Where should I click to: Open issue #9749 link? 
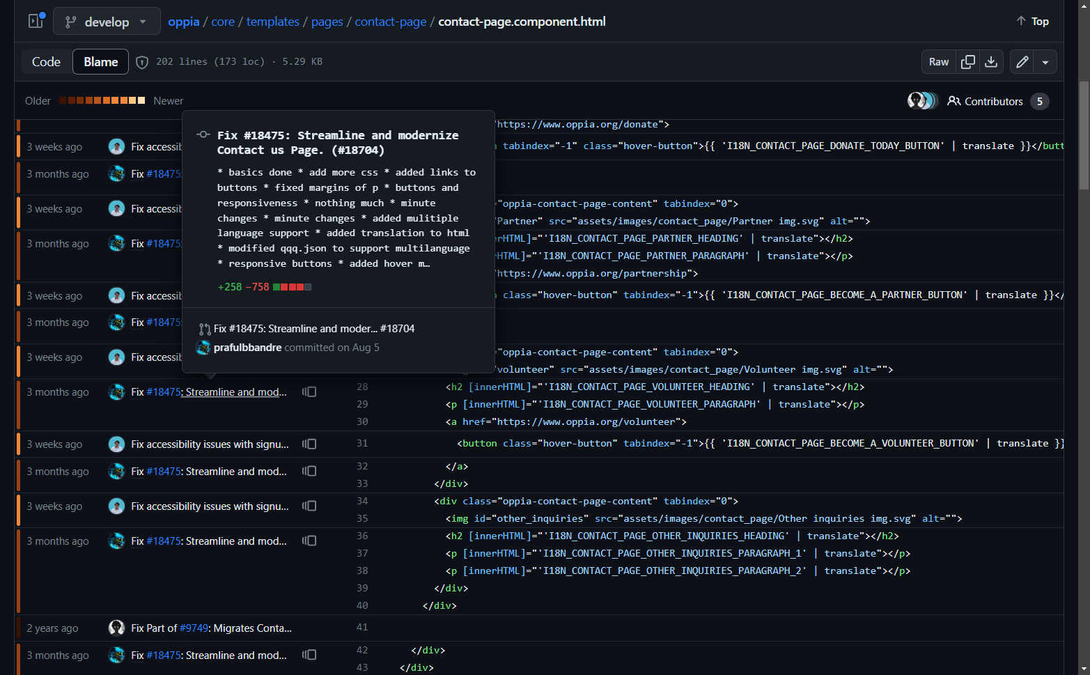[x=194, y=628]
